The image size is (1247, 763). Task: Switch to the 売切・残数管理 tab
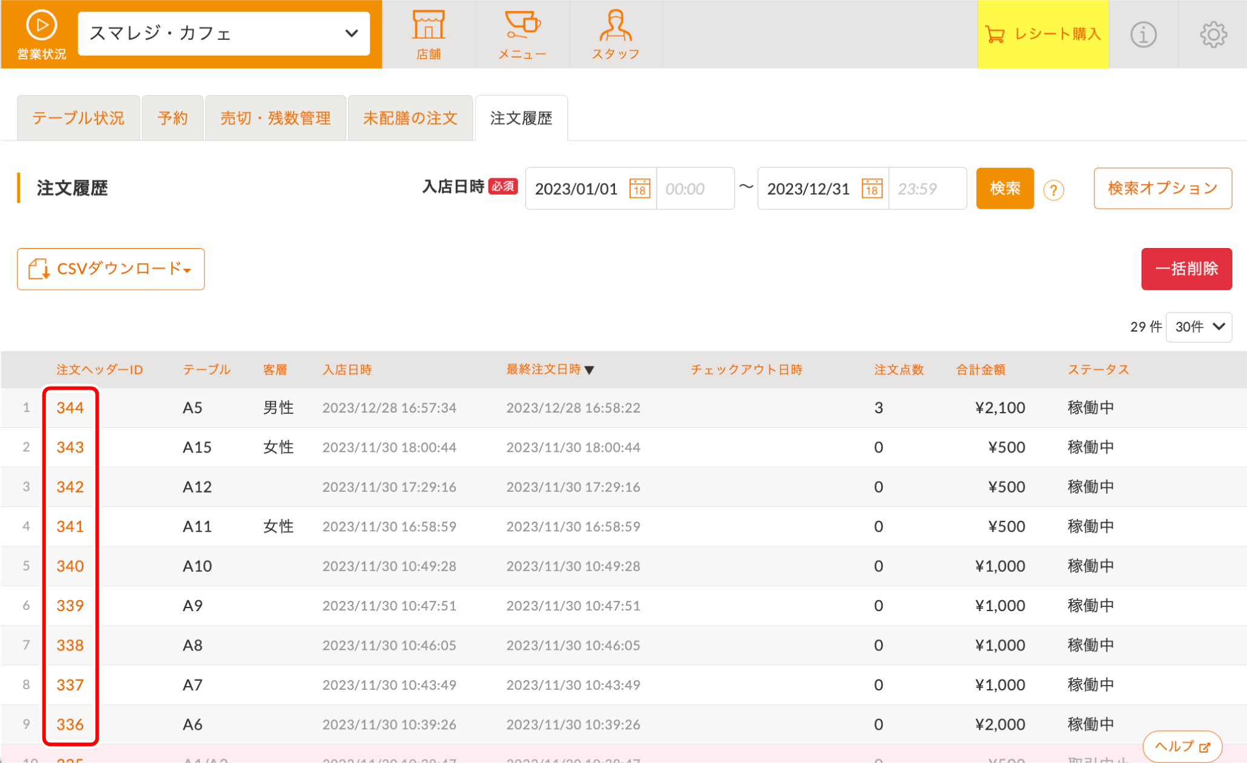tap(275, 118)
